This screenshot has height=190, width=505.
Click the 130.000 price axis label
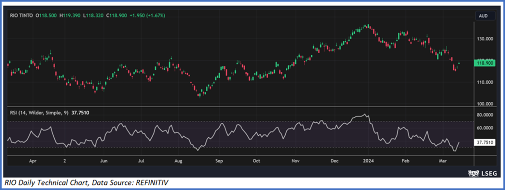click(x=485, y=39)
